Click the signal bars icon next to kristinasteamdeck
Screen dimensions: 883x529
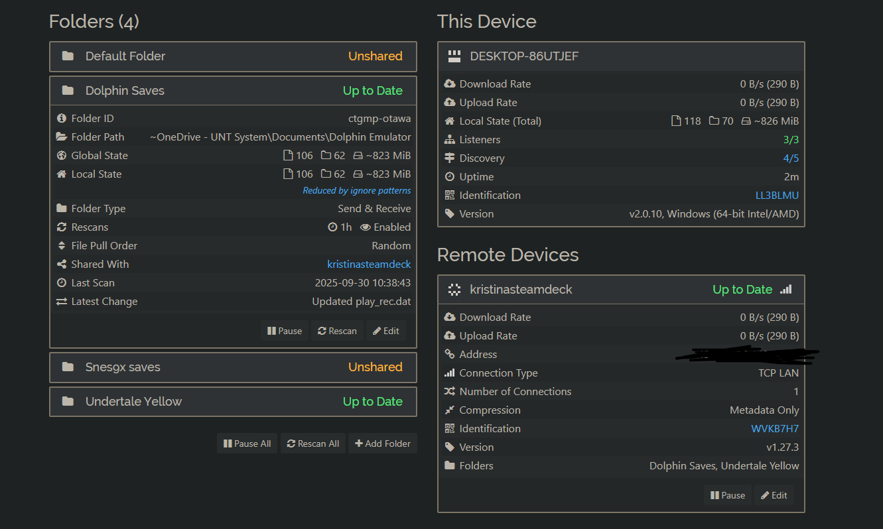pos(786,290)
